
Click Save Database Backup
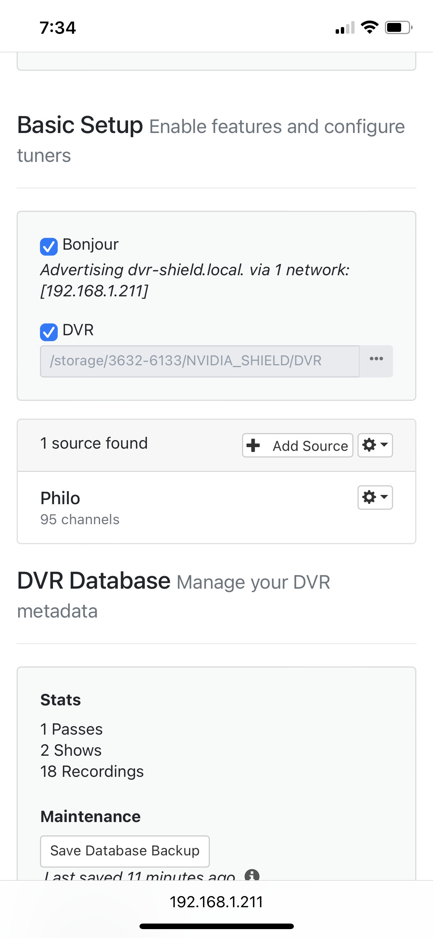[x=125, y=851]
